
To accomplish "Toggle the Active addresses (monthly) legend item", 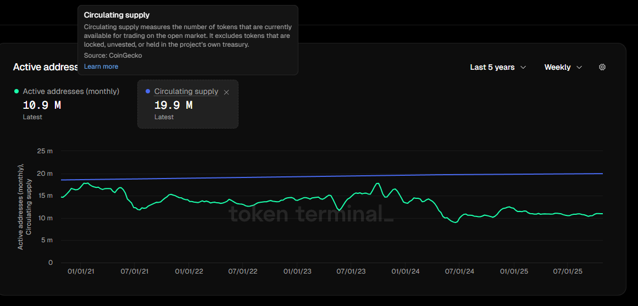I will tap(71, 91).
